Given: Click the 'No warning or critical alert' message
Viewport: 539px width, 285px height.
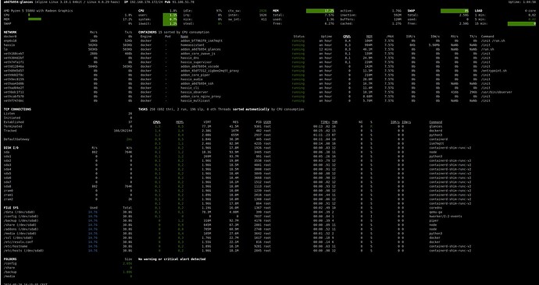Looking at the screenshot, I should coord(172,259).
